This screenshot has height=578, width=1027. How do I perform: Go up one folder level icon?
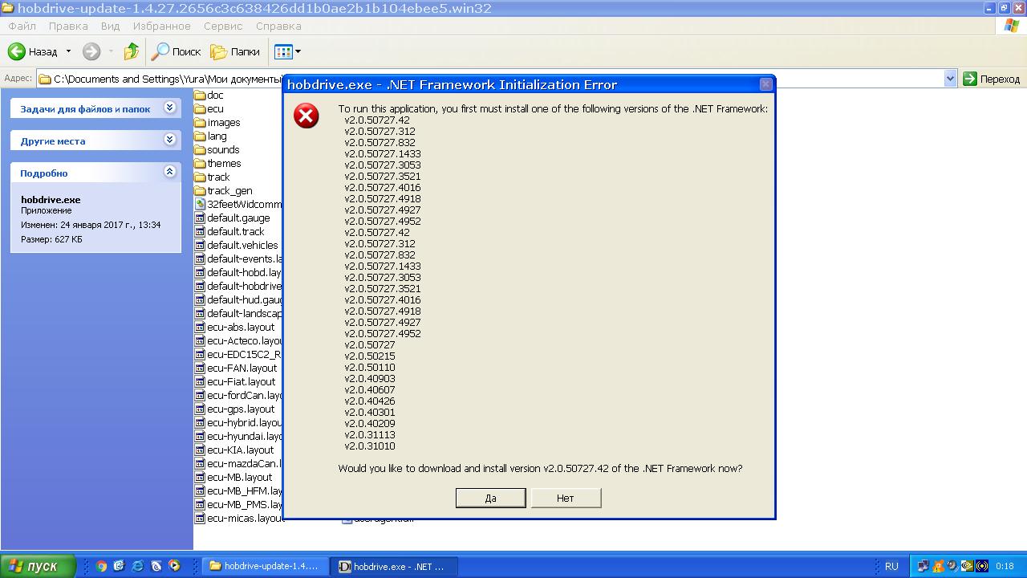[x=131, y=51]
